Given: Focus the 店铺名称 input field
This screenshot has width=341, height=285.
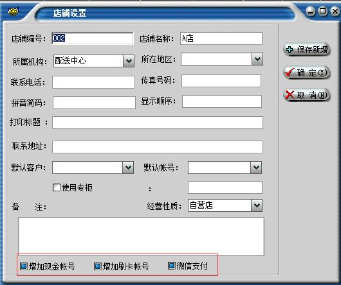Looking at the screenshot, I should pos(221,39).
